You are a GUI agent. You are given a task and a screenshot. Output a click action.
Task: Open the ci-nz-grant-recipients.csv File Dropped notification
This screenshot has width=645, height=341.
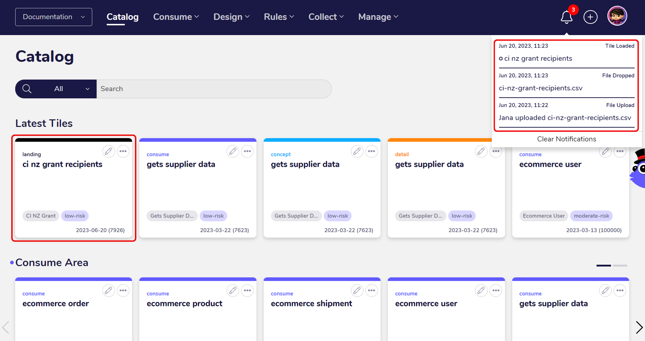(x=567, y=84)
